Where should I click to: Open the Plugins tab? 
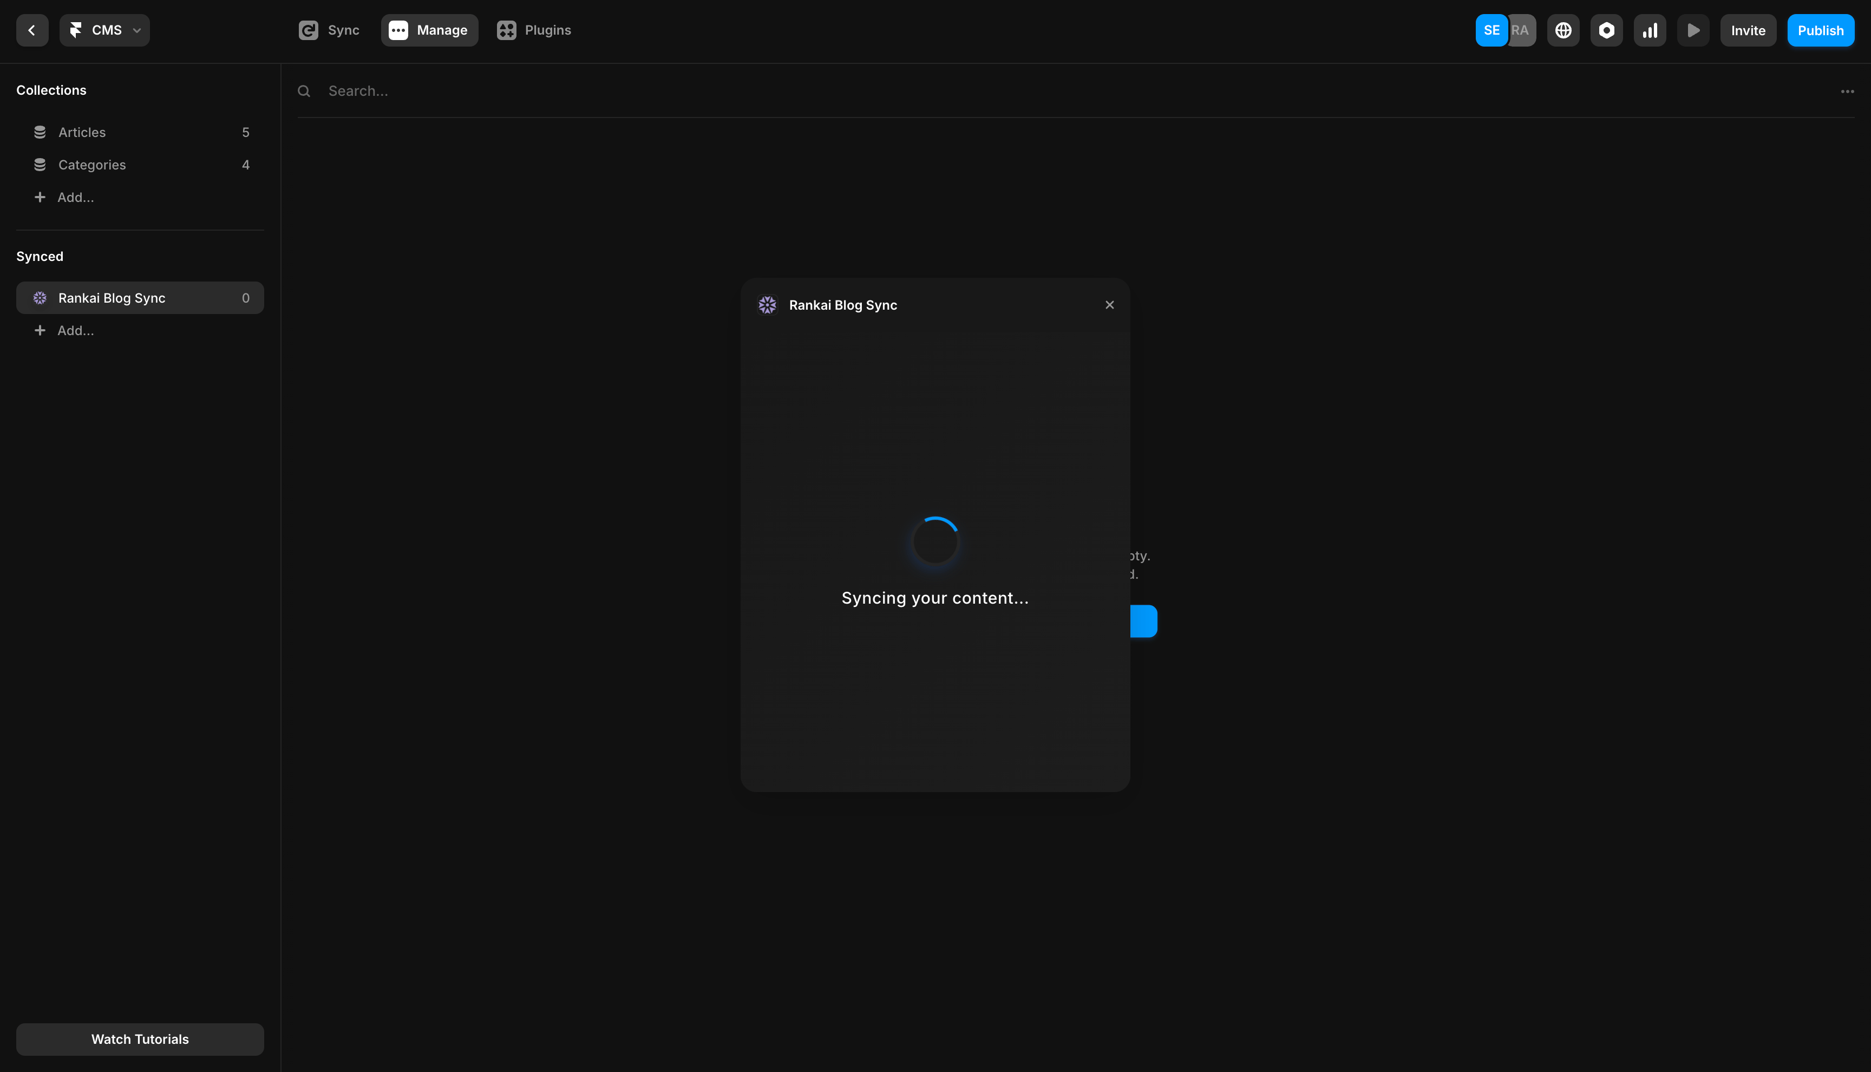pyautogui.click(x=534, y=30)
